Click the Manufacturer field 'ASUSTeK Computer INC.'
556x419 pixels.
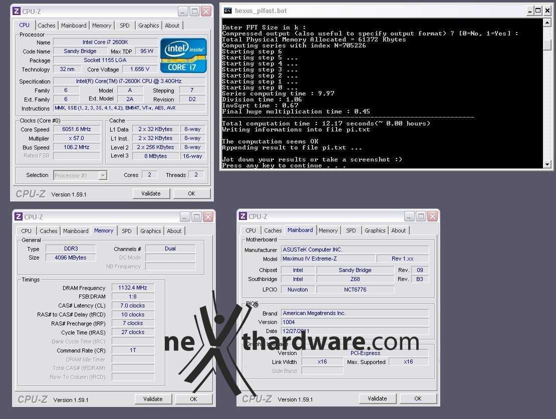pyautogui.click(x=355, y=249)
